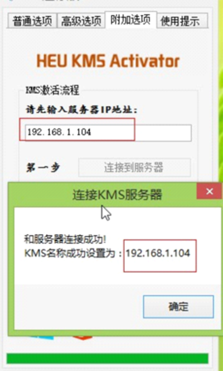Click the HEU KMS Activator heading
Image resolution: width=223 pixels, height=371 pixels.
click(108, 61)
